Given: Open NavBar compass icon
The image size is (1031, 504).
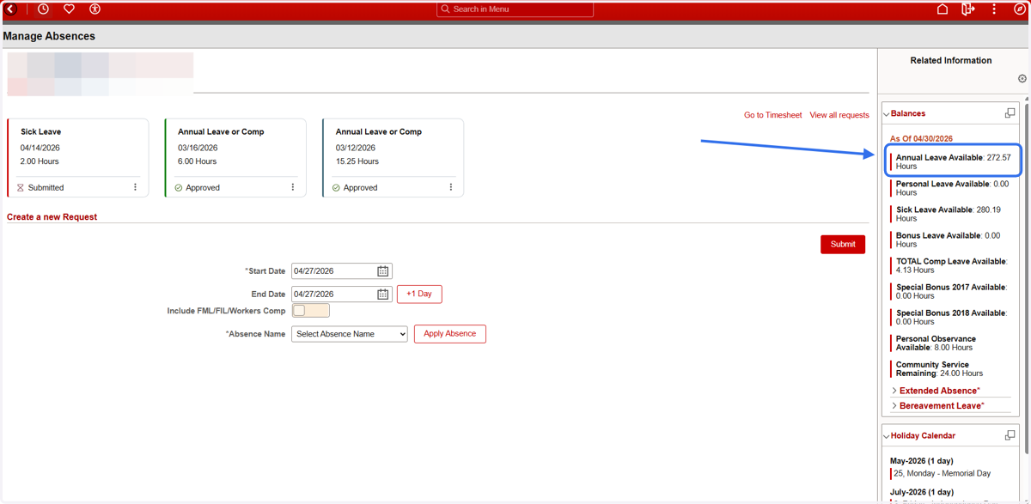Looking at the screenshot, I should (x=1020, y=9).
